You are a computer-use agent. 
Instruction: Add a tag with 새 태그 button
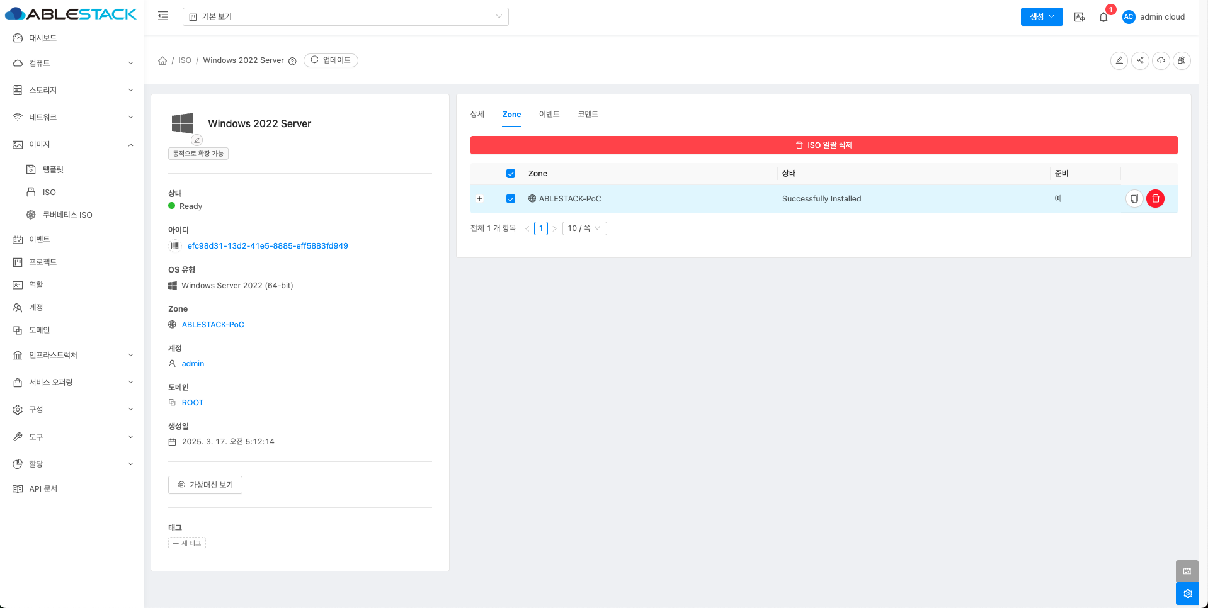pyautogui.click(x=187, y=543)
